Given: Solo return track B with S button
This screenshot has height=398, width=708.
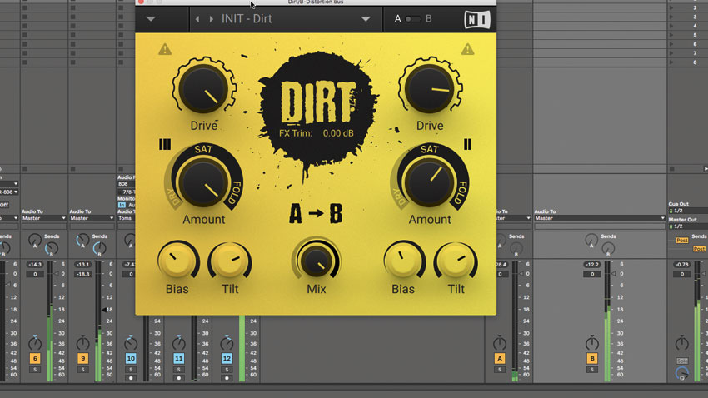Looking at the screenshot, I should pyautogui.click(x=592, y=370).
